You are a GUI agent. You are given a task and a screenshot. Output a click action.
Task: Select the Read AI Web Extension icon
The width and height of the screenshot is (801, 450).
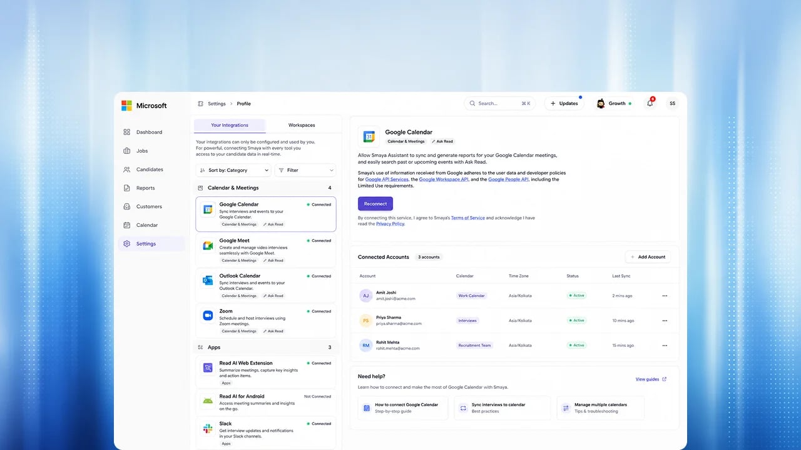tap(208, 367)
